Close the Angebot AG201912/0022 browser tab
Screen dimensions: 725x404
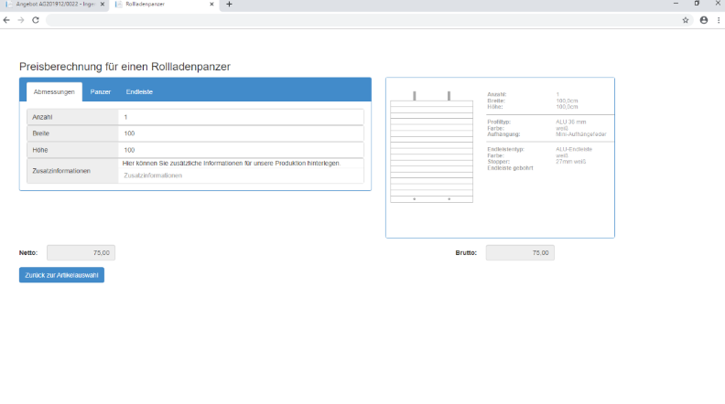click(x=103, y=5)
